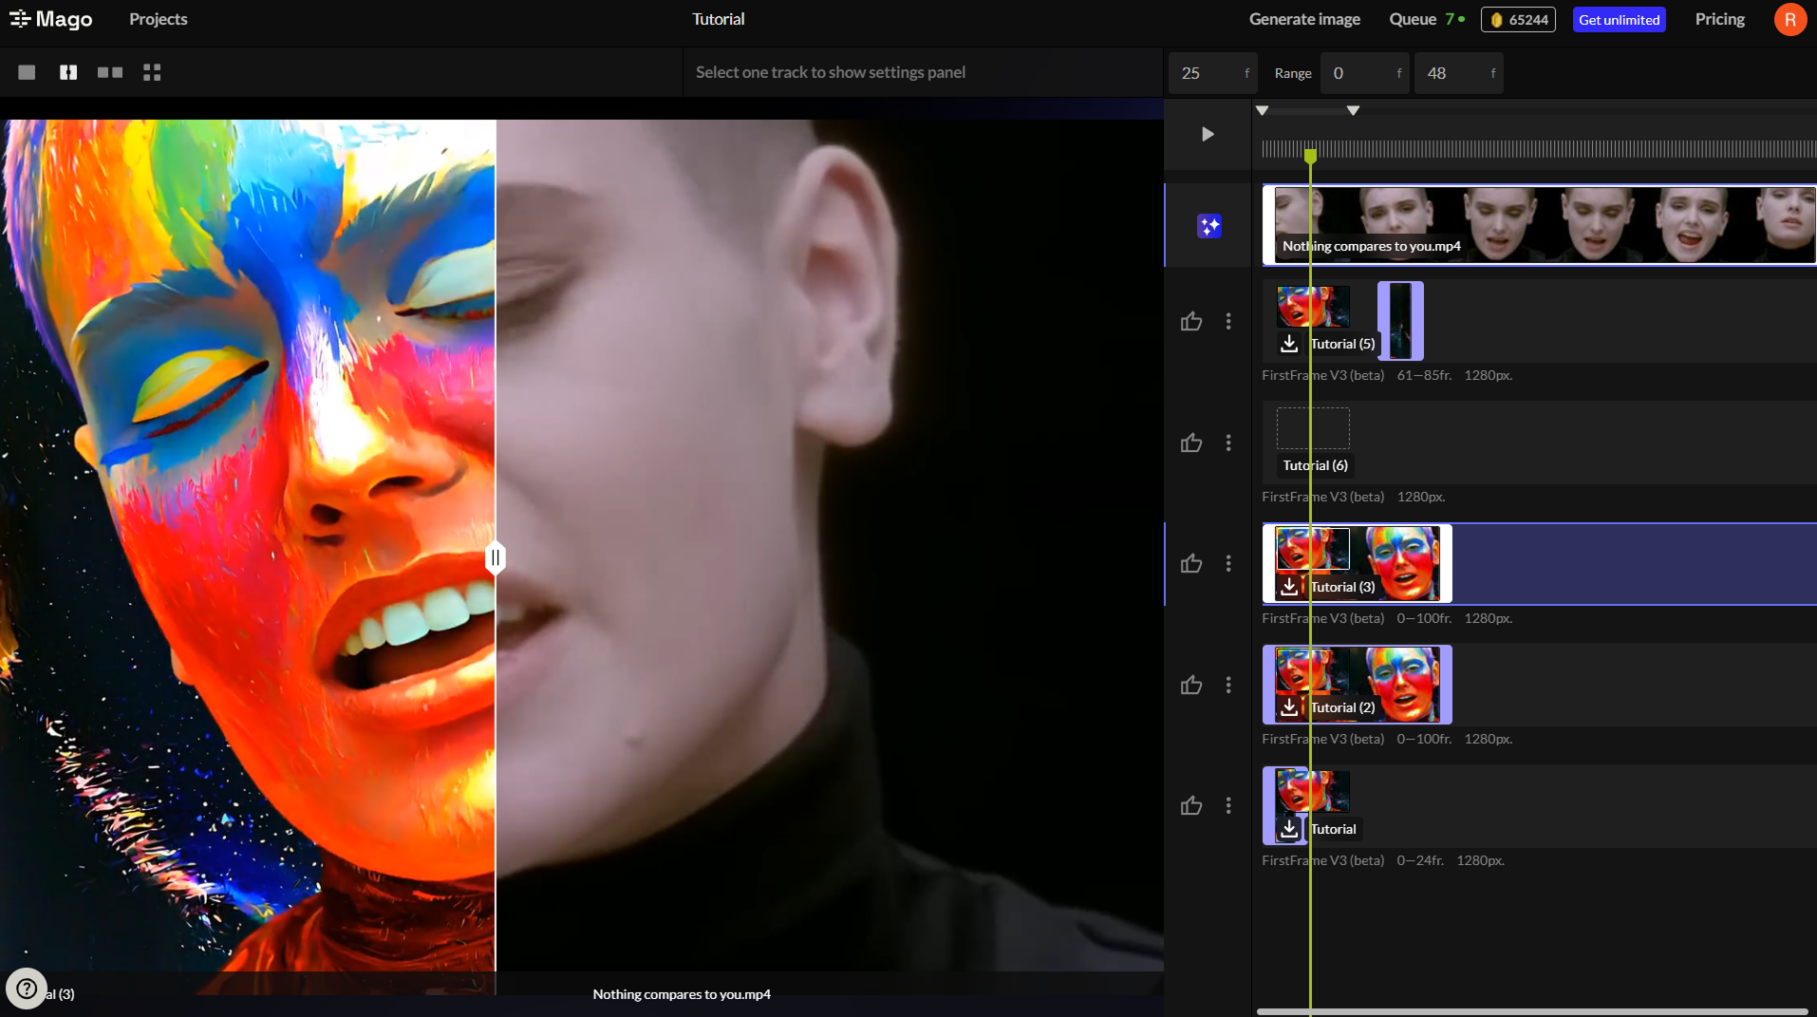Screen dimensions: 1817x1017
Task: Click the Range start field showing 0
Action: 1365,73
